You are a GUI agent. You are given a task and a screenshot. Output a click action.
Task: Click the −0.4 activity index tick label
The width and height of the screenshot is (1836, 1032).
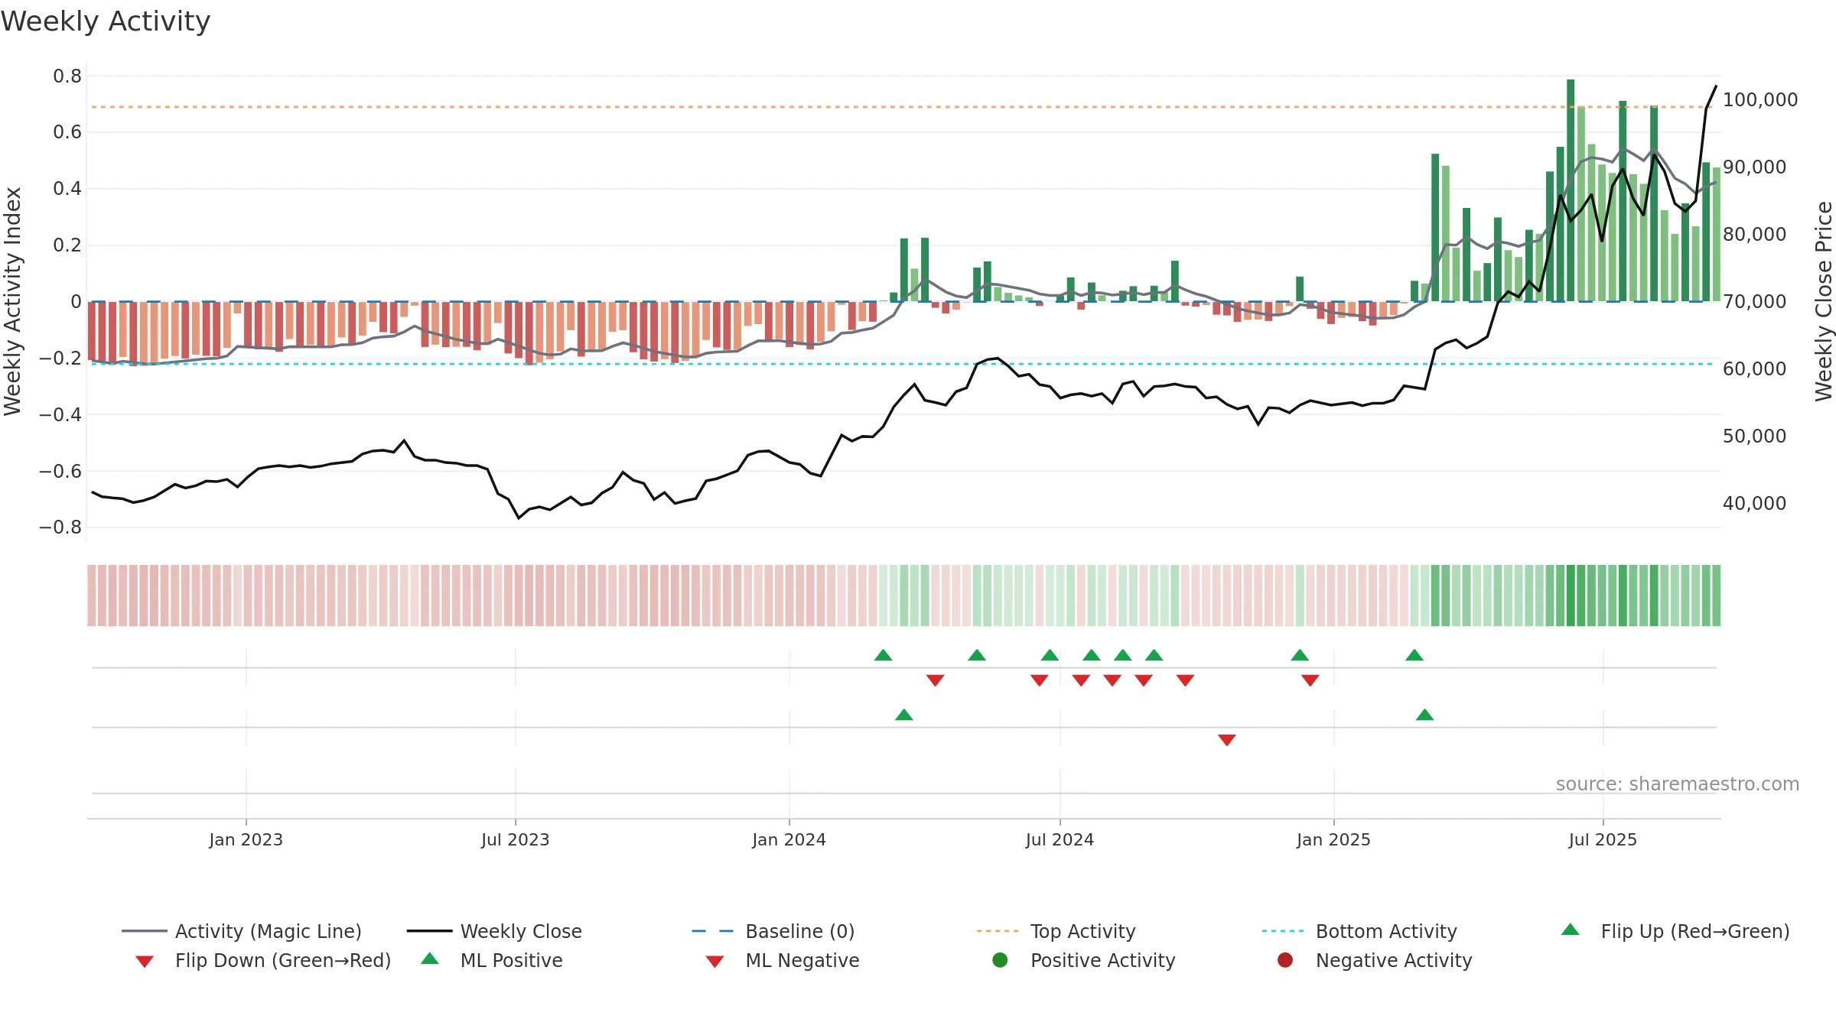pos(60,414)
